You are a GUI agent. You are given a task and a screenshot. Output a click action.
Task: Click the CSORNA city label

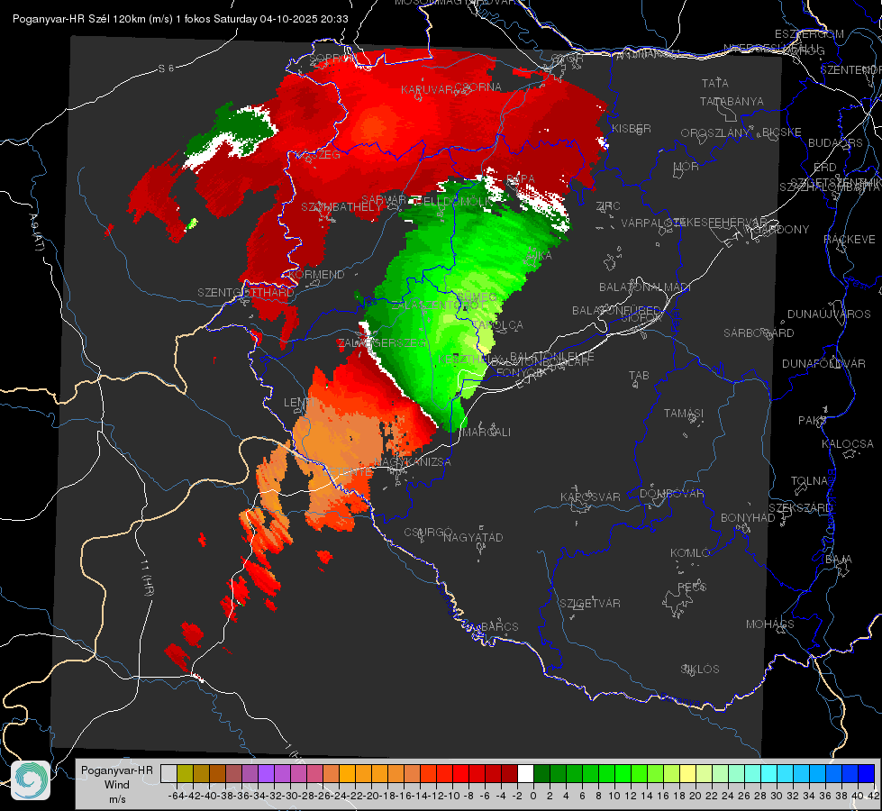[x=478, y=87]
